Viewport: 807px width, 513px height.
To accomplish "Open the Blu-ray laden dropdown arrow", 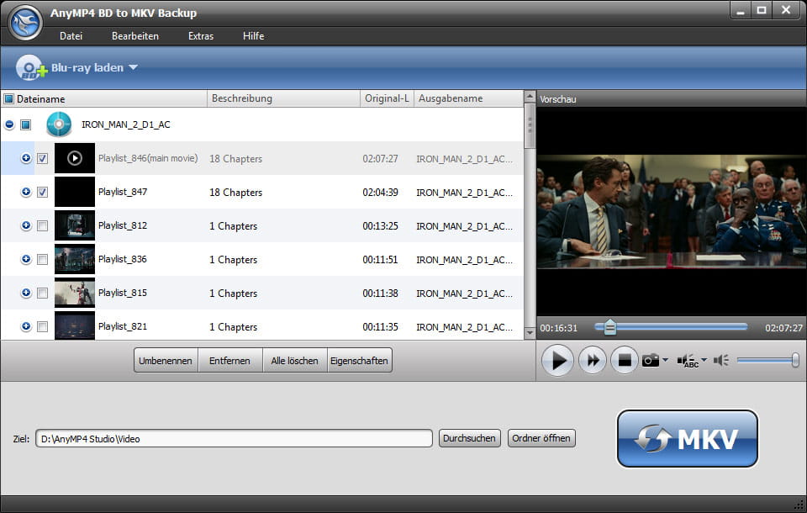I will click(134, 67).
